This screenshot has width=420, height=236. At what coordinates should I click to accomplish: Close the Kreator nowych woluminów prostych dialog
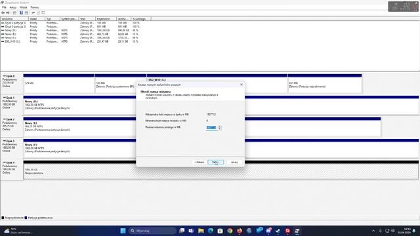[241, 85]
